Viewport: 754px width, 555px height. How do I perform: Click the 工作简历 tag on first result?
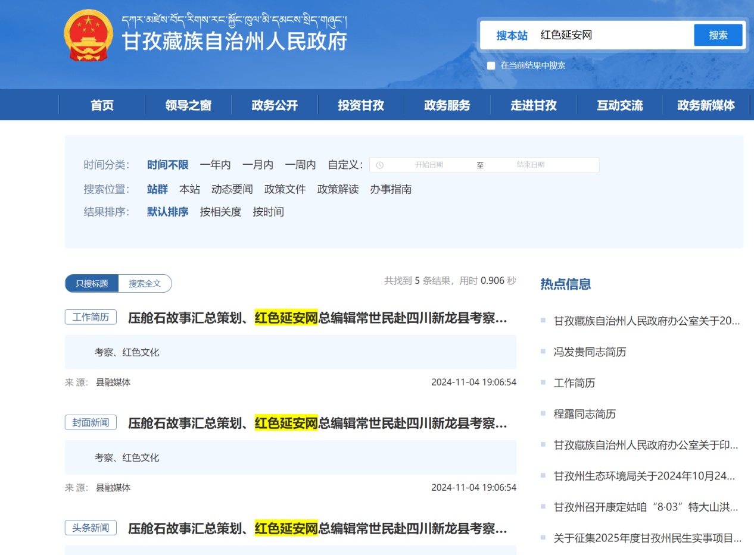tap(91, 317)
